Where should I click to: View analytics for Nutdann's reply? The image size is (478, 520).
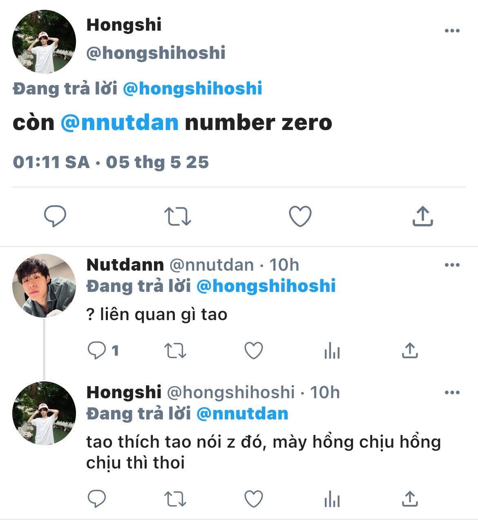tap(332, 351)
